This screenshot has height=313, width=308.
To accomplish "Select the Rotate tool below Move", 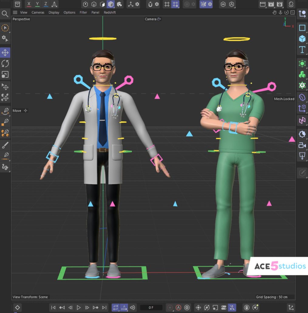I will pyautogui.click(x=5, y=63).
